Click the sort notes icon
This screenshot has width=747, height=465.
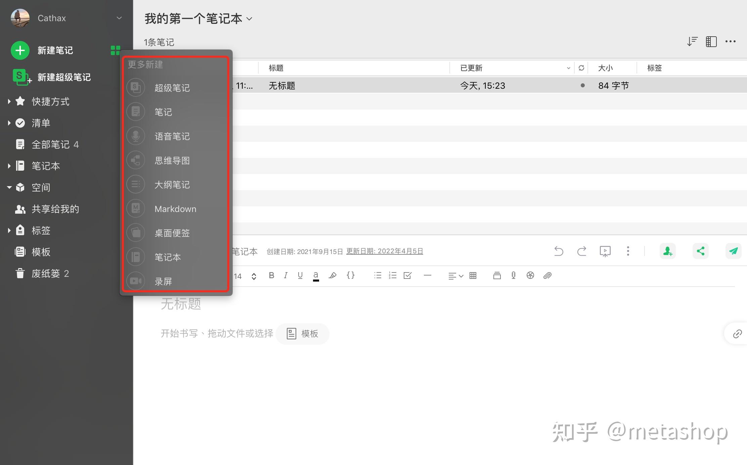[692, 42]
